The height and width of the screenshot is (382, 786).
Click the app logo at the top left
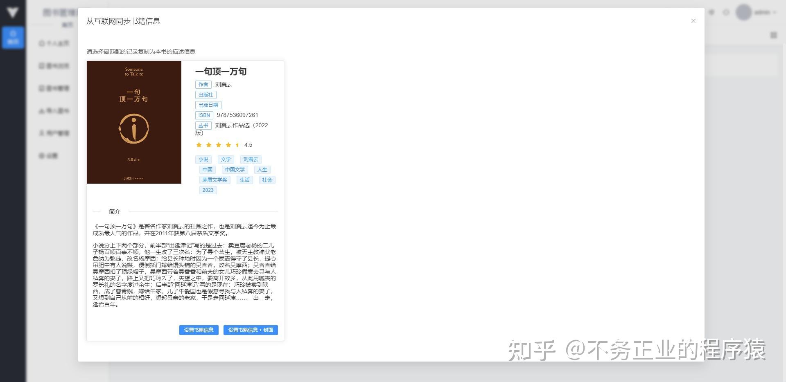[13, 12]
